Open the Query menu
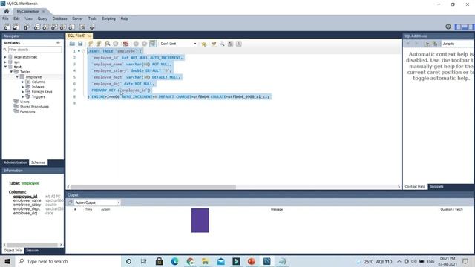The width and height of the screenshot is (475, 267). [x=42, y=19]
